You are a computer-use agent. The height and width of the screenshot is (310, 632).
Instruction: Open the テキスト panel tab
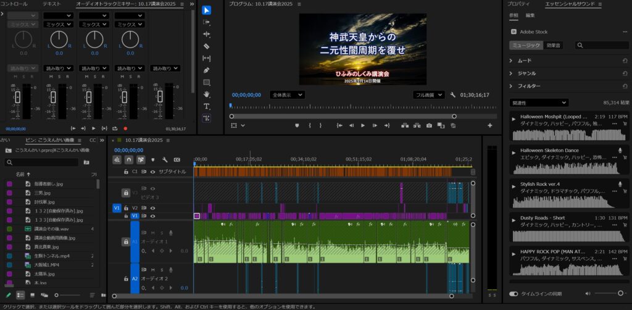point(51,4)
